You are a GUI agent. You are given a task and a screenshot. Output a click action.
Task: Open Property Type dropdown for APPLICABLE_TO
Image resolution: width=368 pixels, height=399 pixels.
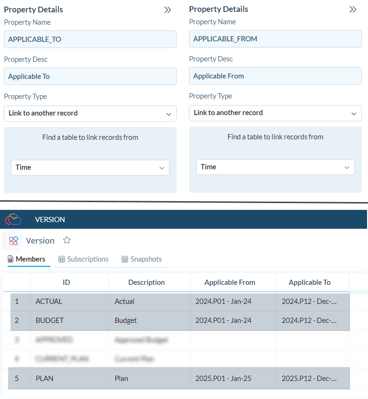coord(169,114)
